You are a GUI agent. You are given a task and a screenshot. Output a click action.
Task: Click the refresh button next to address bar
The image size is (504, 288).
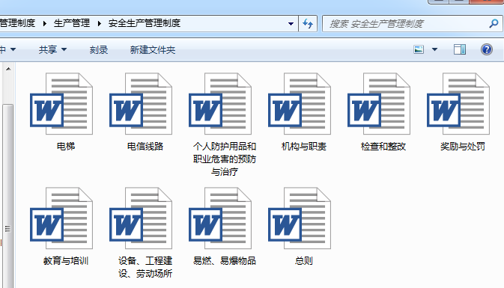(308, 23)
